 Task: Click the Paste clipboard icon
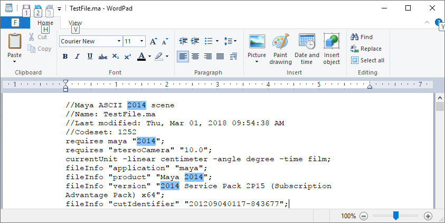click(x=15, y=42)
